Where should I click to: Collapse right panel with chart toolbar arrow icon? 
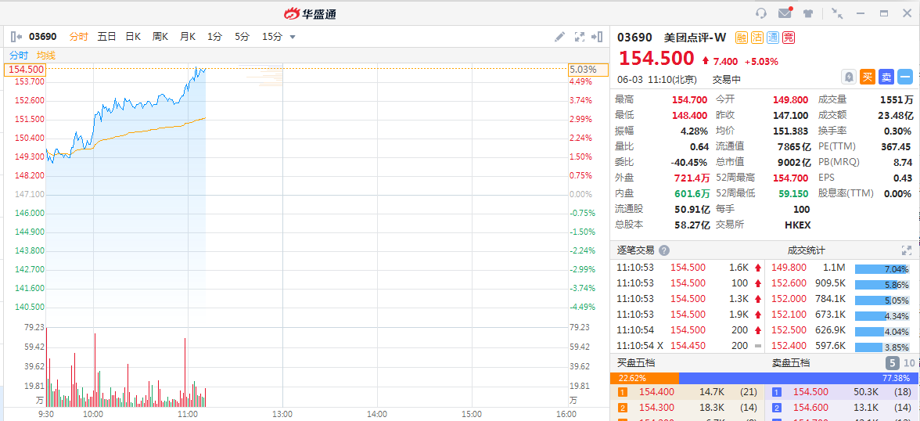598,37
